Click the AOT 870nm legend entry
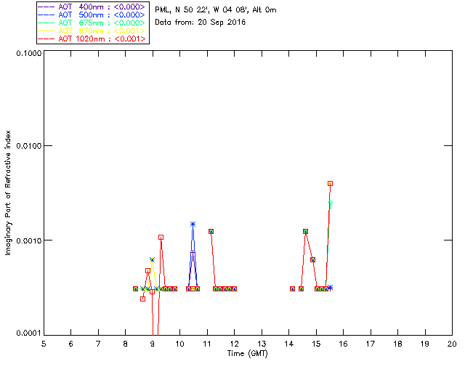Screen dimensions: 465x372 [92, 31]
